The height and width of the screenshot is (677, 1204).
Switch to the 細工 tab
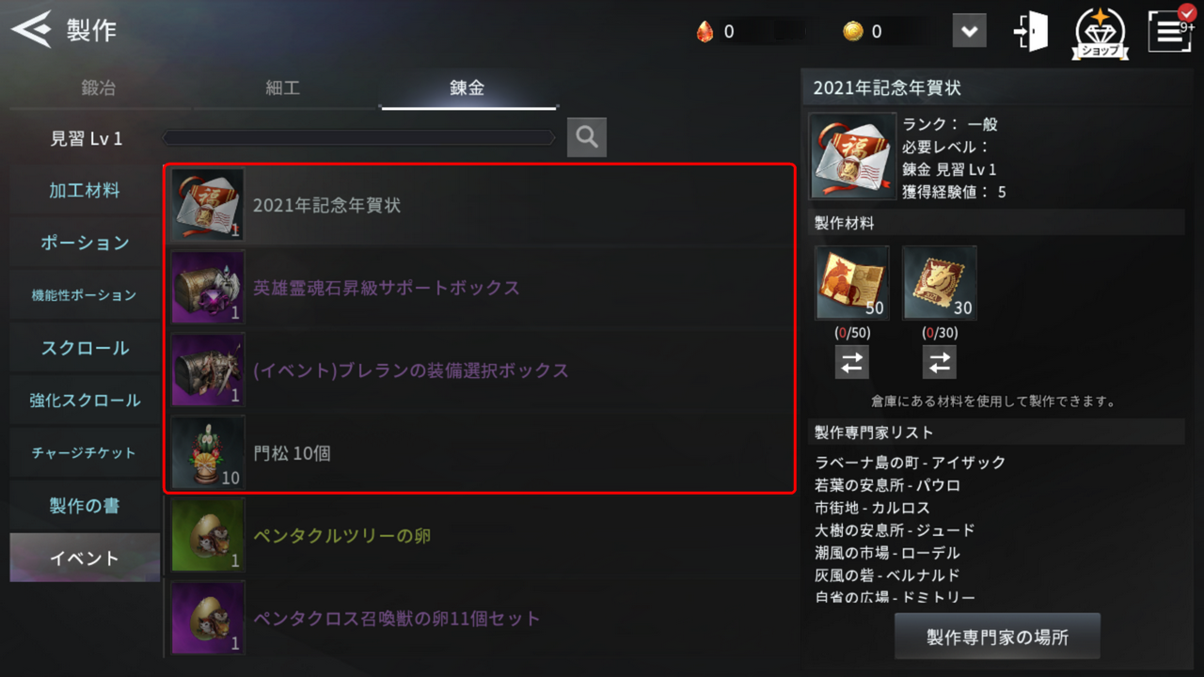283,88
